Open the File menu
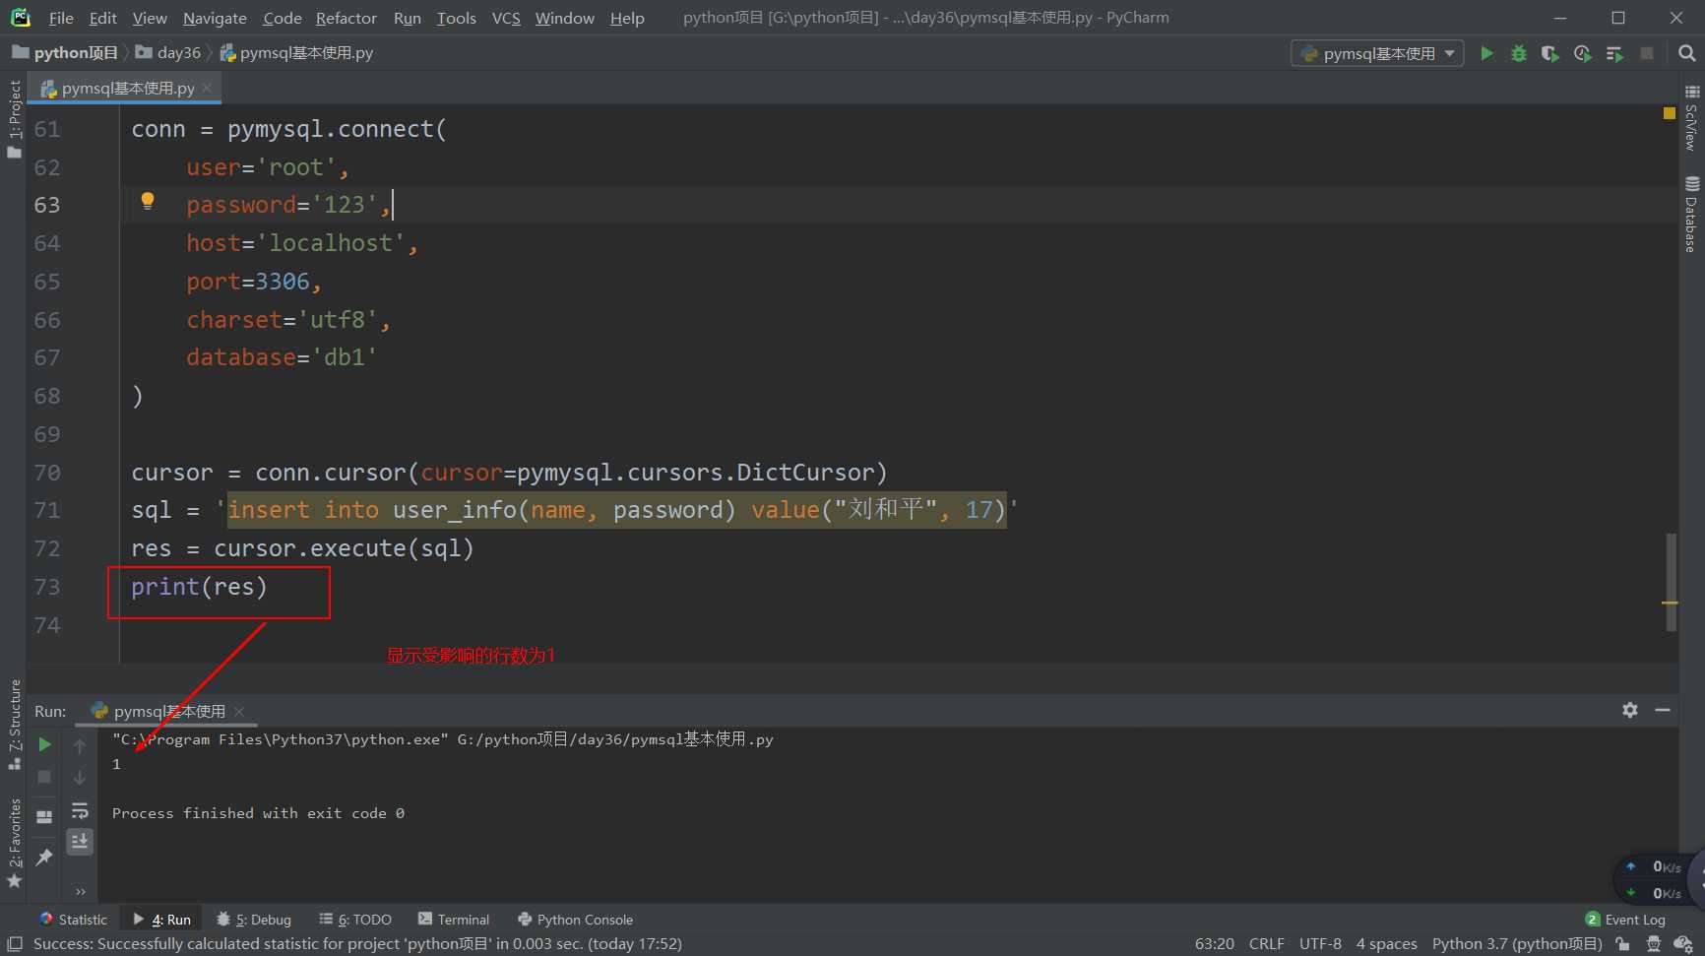This screenshot has height=956, width=1705. coord(61,18)
